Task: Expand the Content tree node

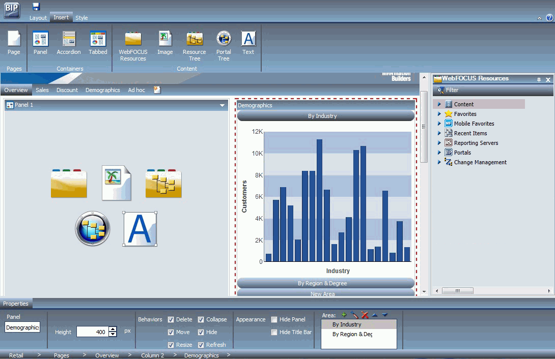Action: point(439,104)
